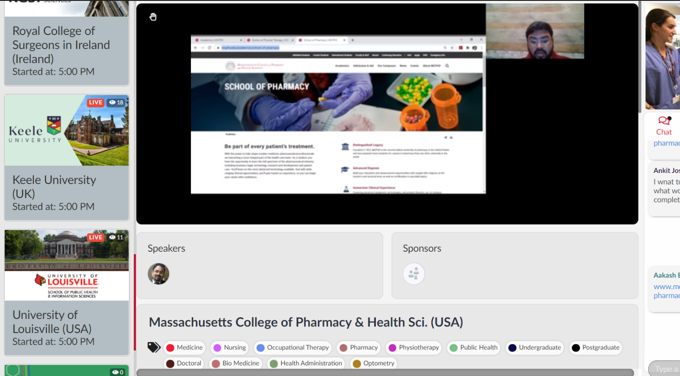Click the 0 viewers eye counter

click(x=118, y=372)
